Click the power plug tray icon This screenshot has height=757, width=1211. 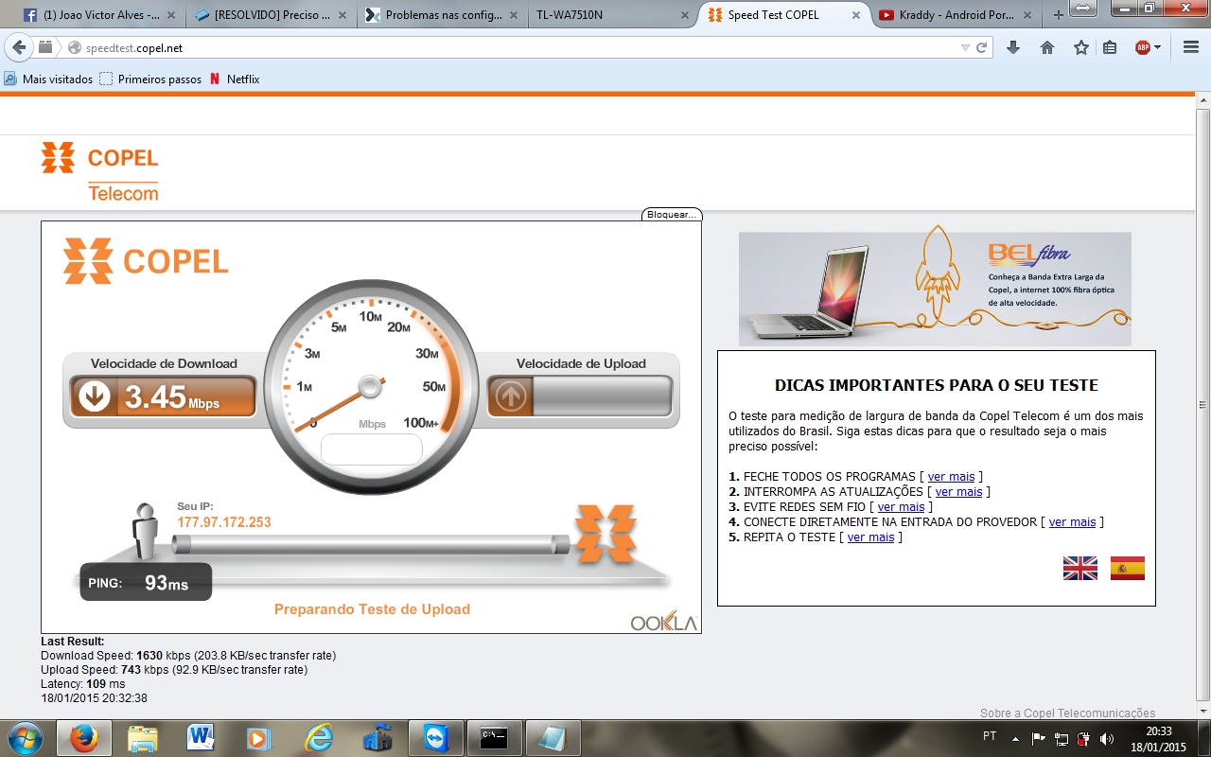(x=1084, y=738)
